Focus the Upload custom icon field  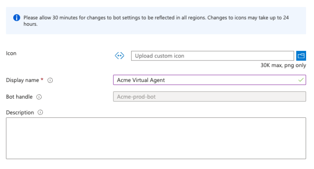pyautogui.click(x=213, y=56)
